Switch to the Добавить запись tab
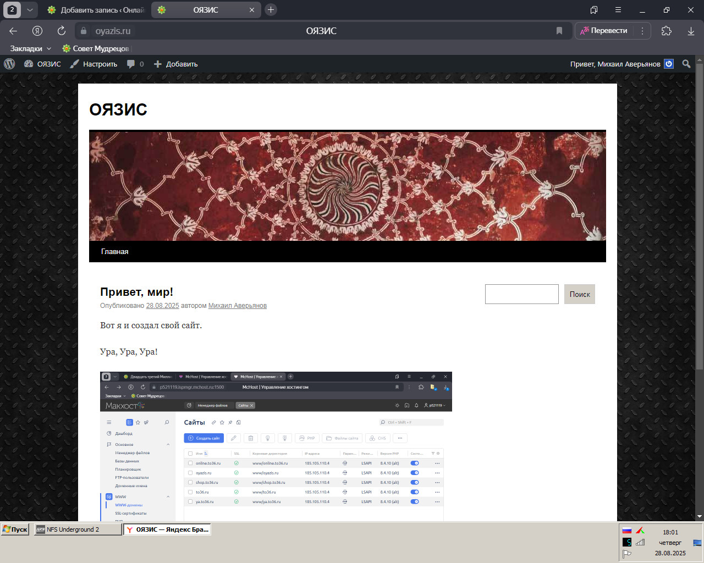This screenshot has height=563, width=704. pyautogui.click(x=95, y=10)
